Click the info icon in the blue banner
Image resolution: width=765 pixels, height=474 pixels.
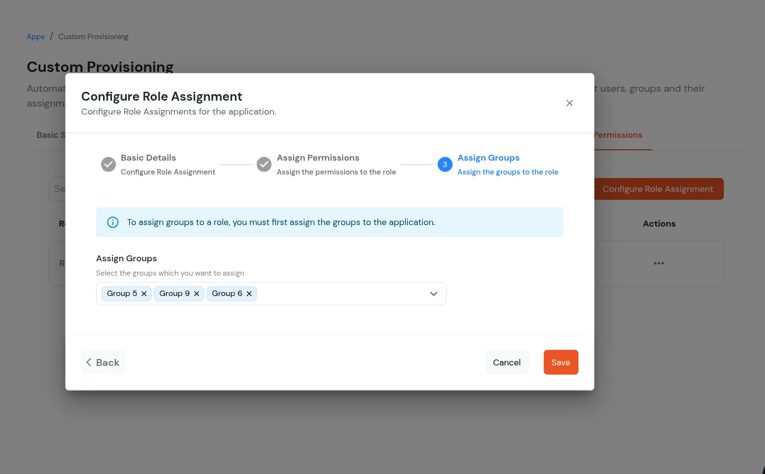(113, 222)
